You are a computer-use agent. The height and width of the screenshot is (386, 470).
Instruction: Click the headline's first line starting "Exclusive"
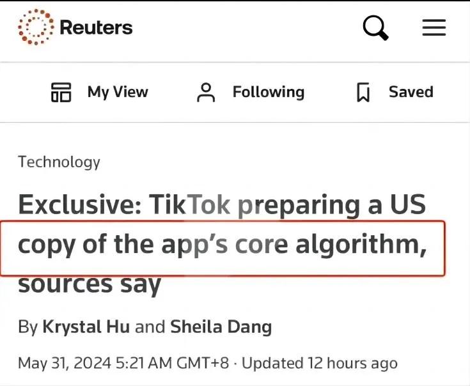(222, 206)
